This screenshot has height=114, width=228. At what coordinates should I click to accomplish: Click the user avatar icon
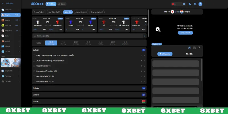[200, 4]
